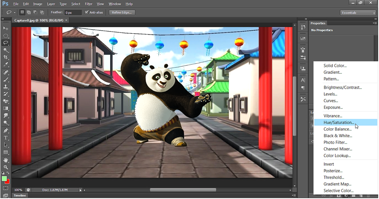This screenshot has width=379, height=199.
Task: Select the Pen tool
Action: pos(6,130)
